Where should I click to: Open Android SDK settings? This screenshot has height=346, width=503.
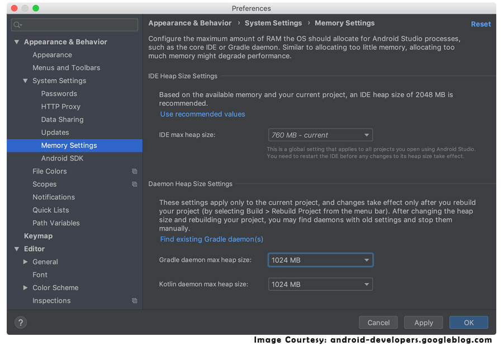click(x=62, y=158)
